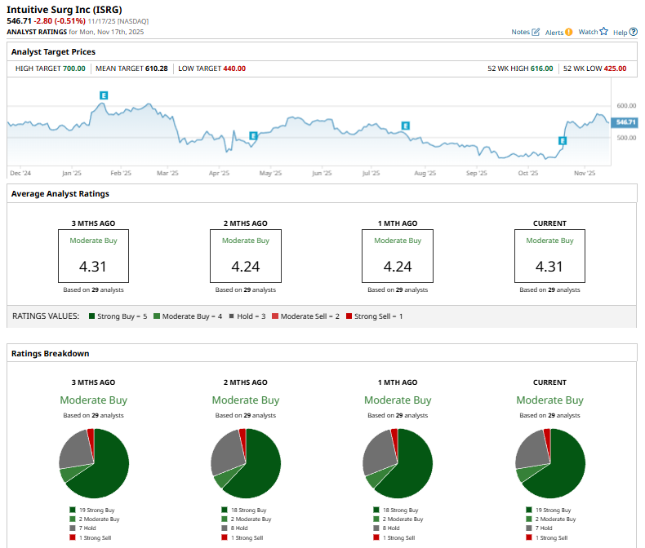This screenshot has width=645, height=548.
Task: Click the Current ratings pie chart
Action: (x=550, y=463)
